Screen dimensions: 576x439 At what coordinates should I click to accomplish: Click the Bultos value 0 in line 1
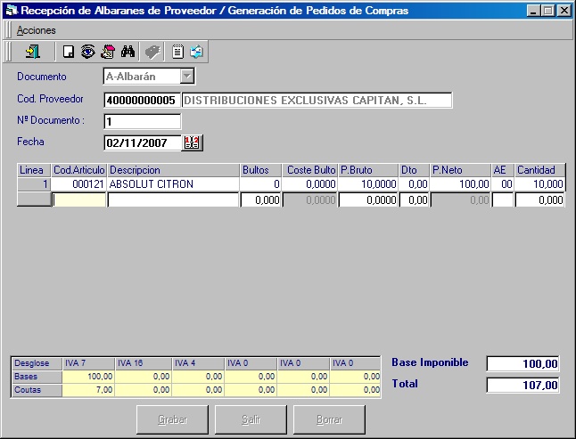point(261,184)
